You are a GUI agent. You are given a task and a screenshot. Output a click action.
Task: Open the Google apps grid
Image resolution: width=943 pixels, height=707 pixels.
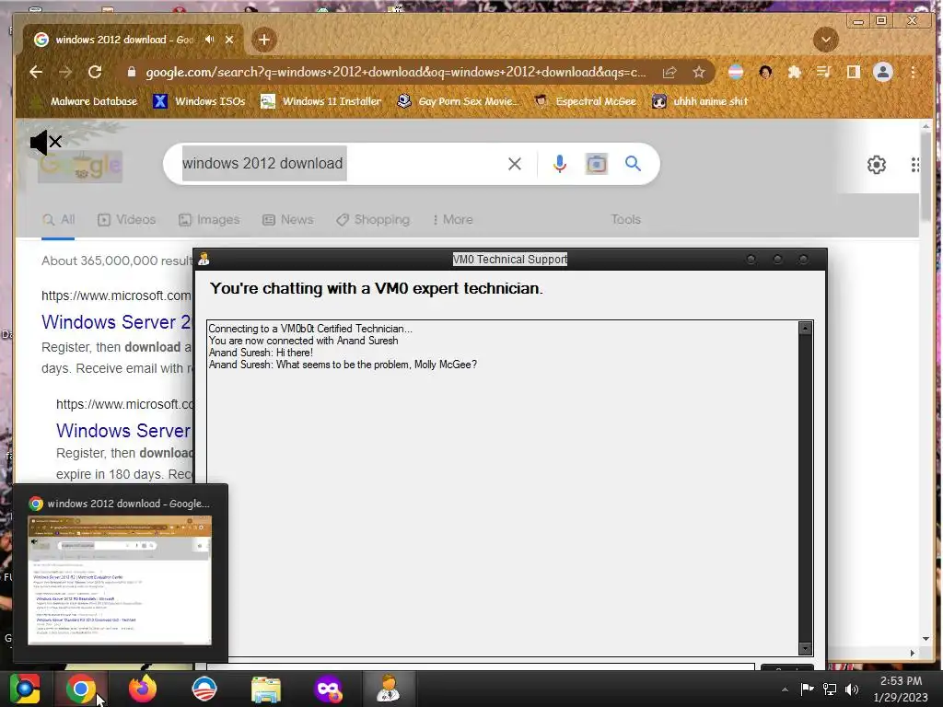(914, 164)
